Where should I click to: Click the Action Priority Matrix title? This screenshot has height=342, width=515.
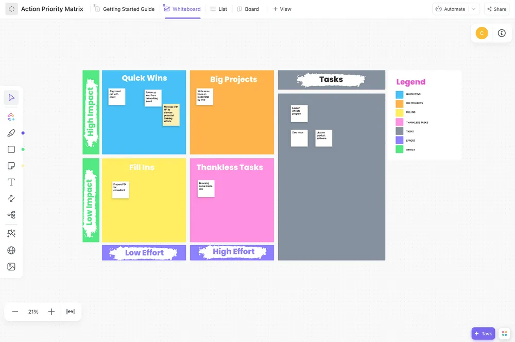tap(52, 9)
